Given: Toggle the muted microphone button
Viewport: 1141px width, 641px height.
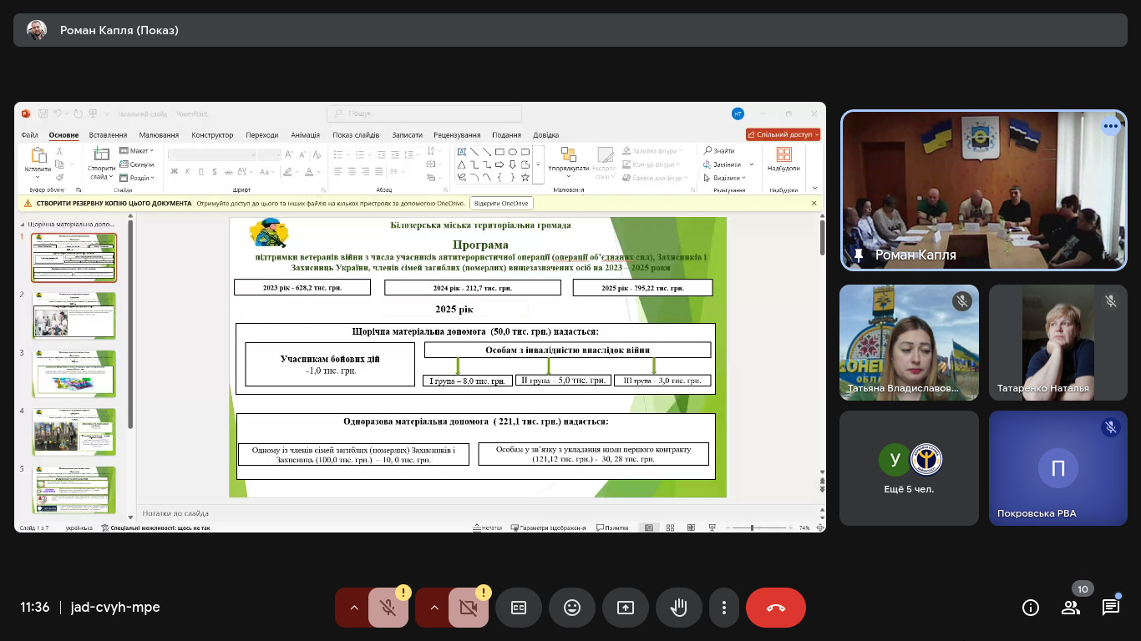Looking at the screenshot, I should [388, 608].
